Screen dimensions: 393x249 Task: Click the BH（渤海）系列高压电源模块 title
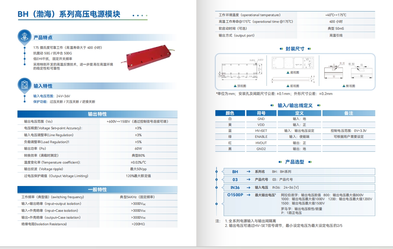(69, 14)
